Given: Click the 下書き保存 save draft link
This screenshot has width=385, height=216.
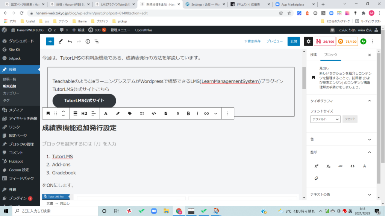Looking at the screenshot, I should (x=252, y=41).
